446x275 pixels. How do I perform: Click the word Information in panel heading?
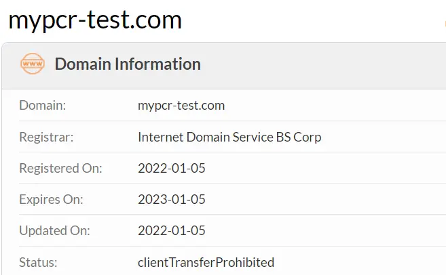(158, 64)
